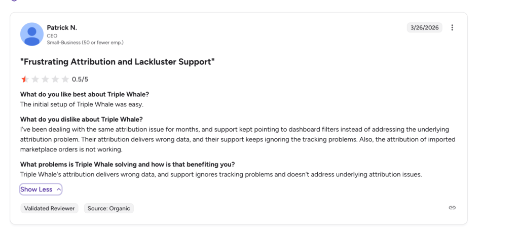Viewport: 519px width, 233px height.
Task: Click the Small-Business company size label
Action: [85, 43]
